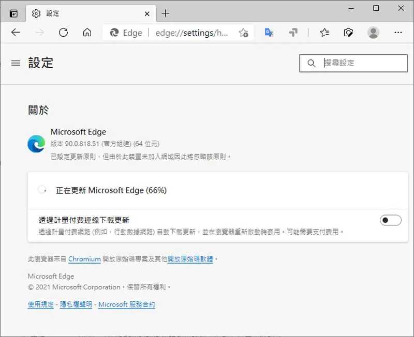Close the 設定 tab
The image size is (414, 337).
tap(147, 13)
